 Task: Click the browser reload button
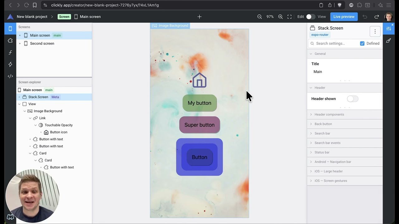pyautogui.click(x=26, y=5)
